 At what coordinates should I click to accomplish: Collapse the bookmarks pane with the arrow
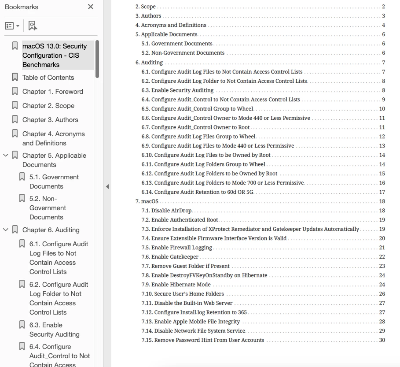pyautogui.click(x=107, y=187)
